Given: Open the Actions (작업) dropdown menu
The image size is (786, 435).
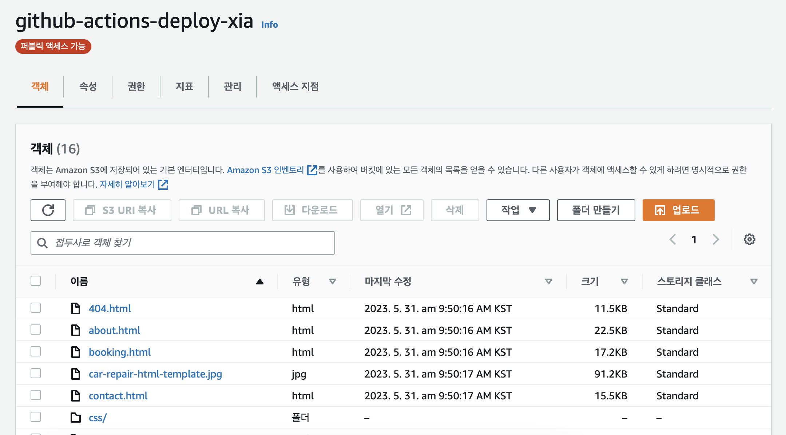Looking at the screenshot, I should [x=518, y=210].
